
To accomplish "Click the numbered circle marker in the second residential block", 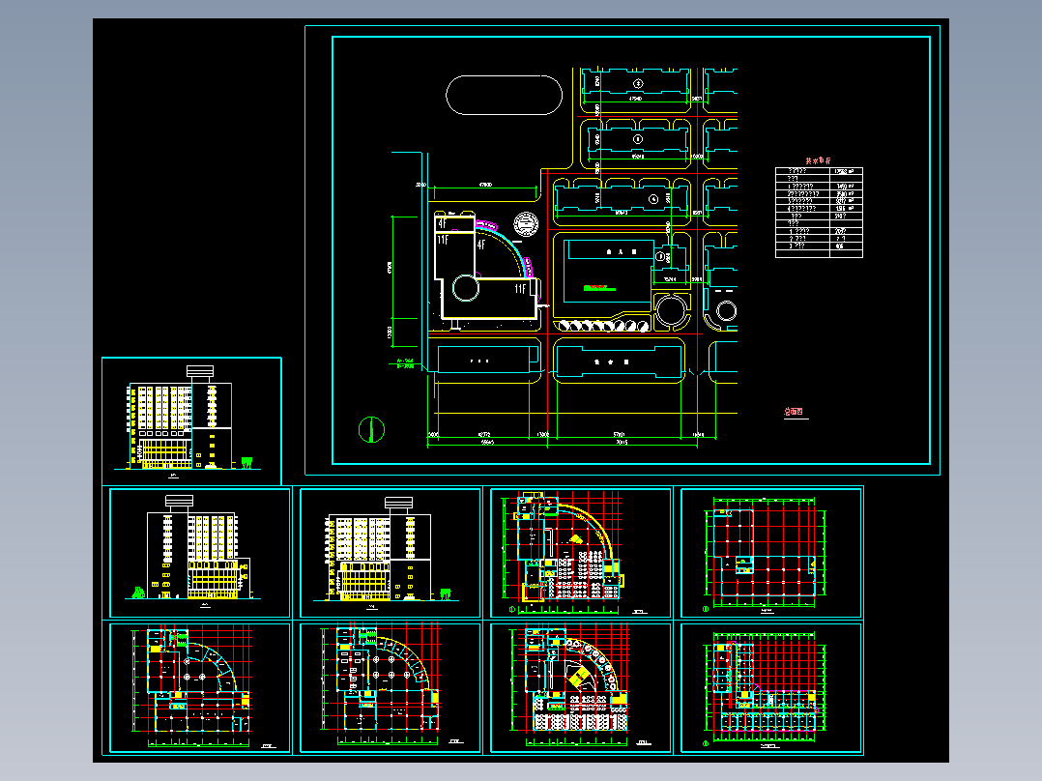I will (638, 139).
